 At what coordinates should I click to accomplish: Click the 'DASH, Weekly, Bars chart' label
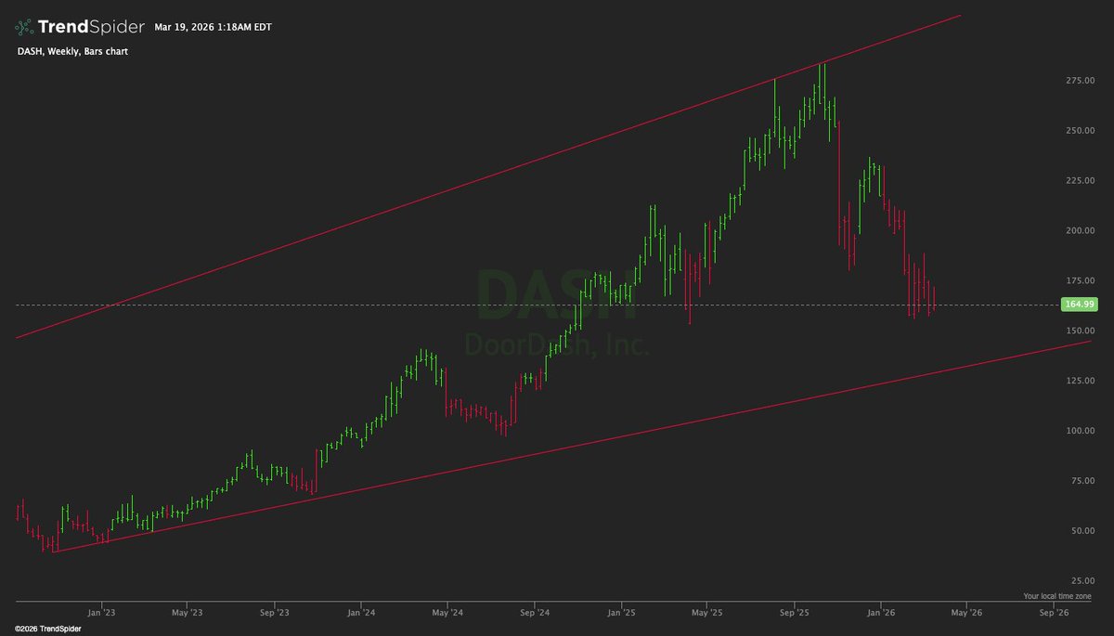pos(71,52)
